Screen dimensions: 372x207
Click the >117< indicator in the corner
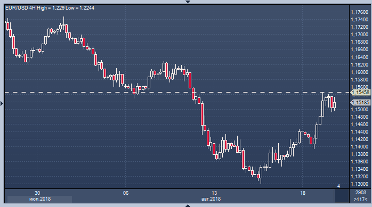click(x=361, y=200)
